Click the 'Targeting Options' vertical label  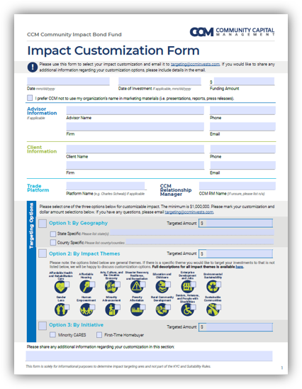point(31,226)
